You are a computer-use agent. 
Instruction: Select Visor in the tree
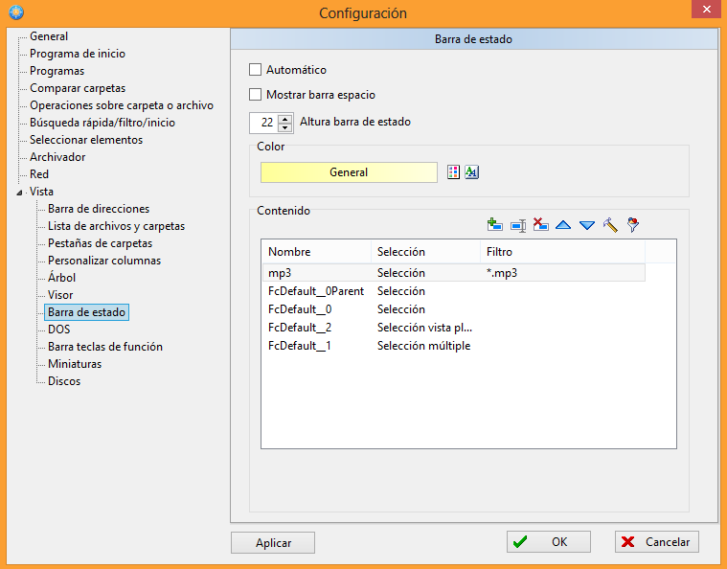pyautogui.click(x=60, y=294)
